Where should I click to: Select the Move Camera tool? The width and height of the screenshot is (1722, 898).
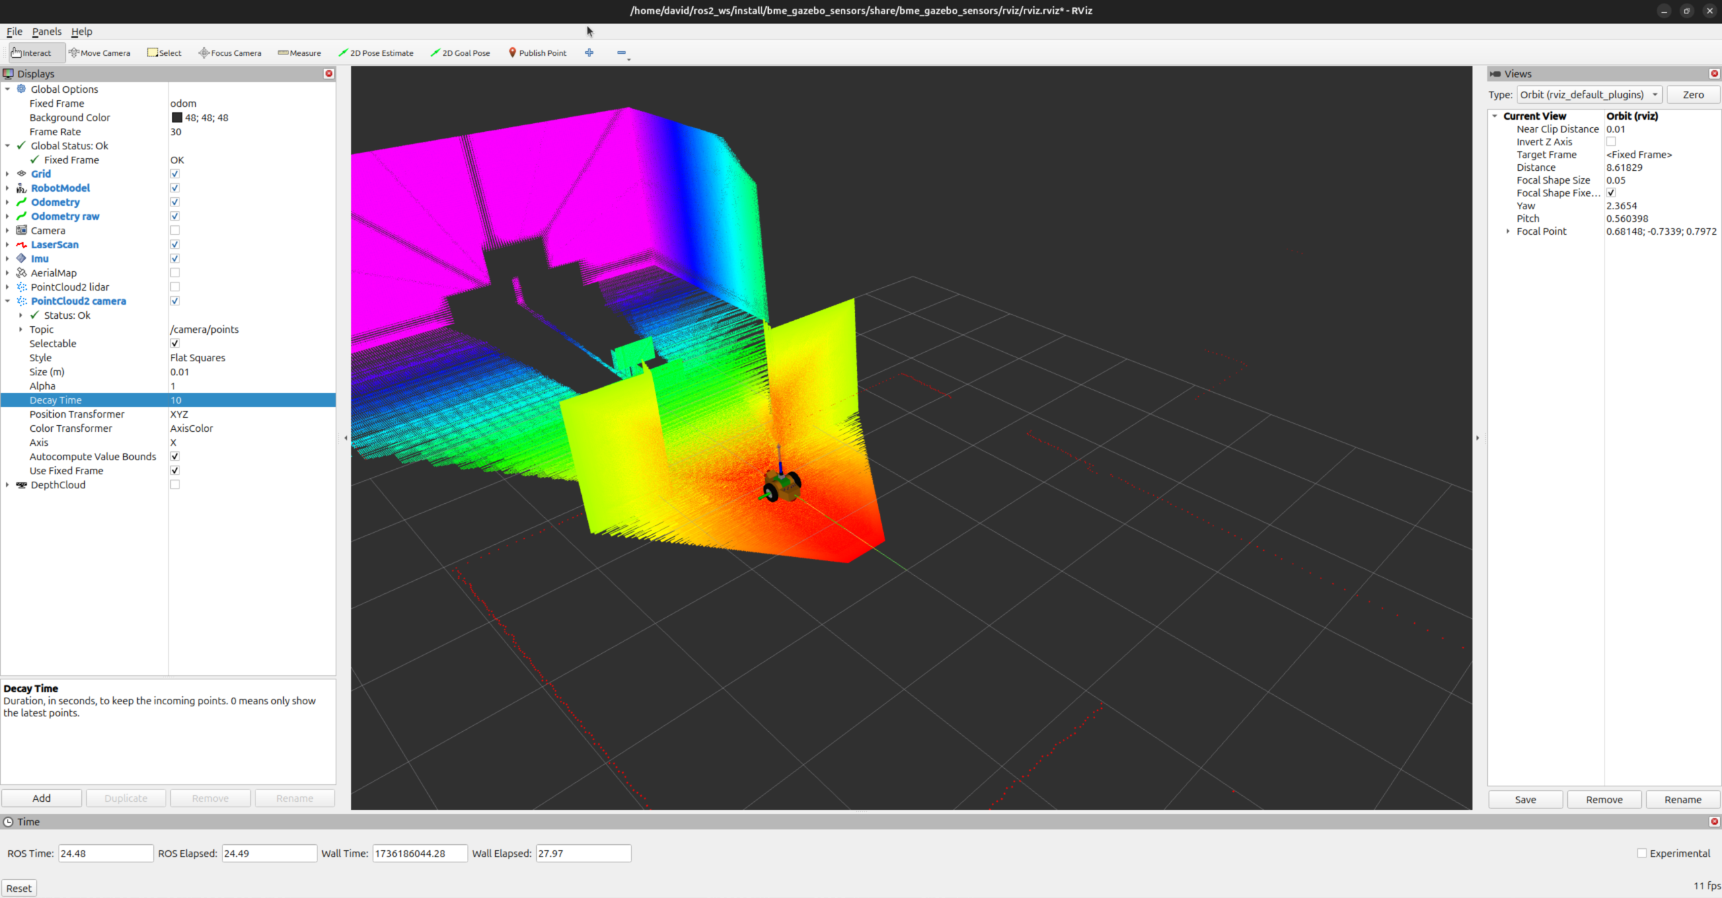100,52
